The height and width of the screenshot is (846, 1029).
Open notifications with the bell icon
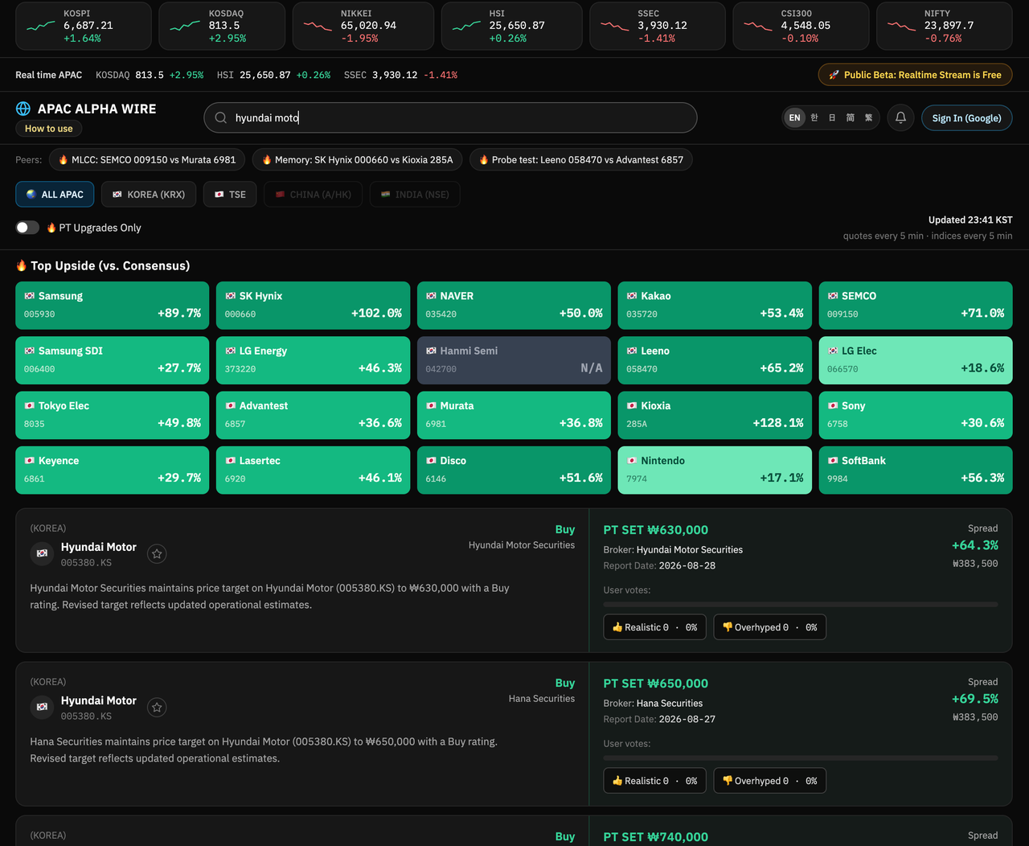pyautogui.click(x=900, y=117)
